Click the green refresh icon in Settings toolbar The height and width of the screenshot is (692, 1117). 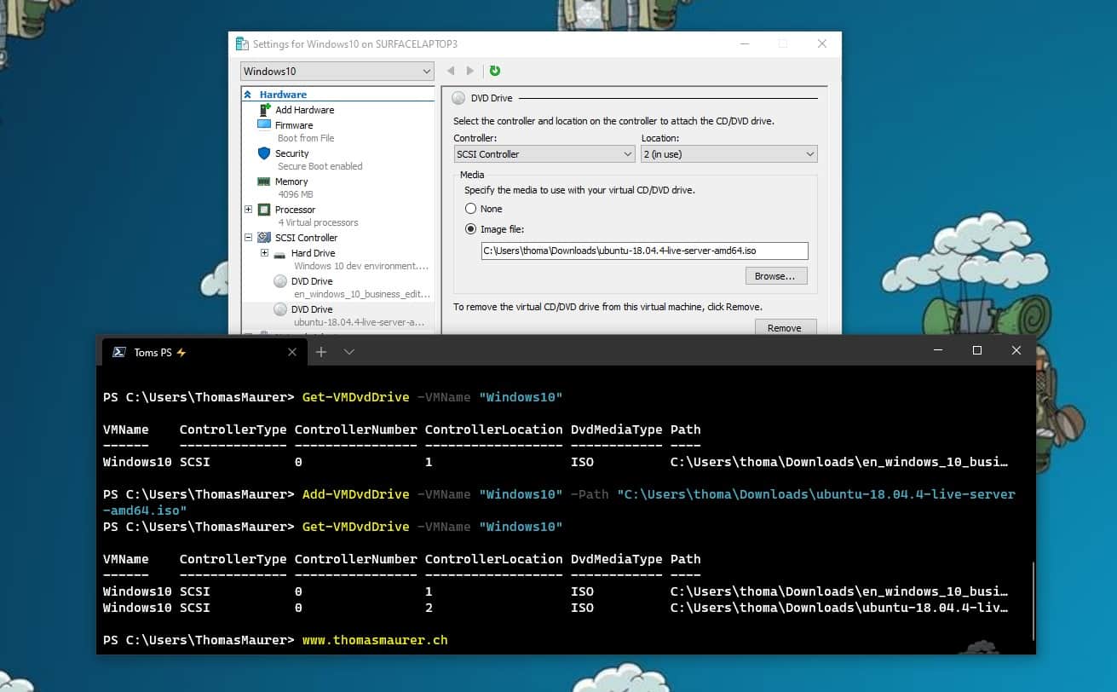pos(495,71)
